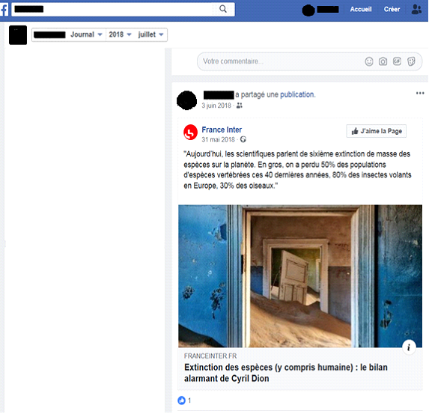Viewport: 429px width, 414px height.
Task: Open the Extinction des espèces article thumbnail
Action: point(300,276)
